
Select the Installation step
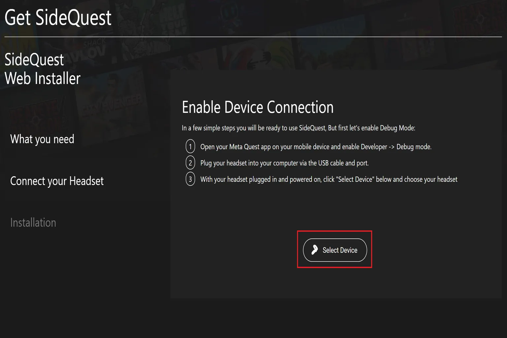(33, 222)
